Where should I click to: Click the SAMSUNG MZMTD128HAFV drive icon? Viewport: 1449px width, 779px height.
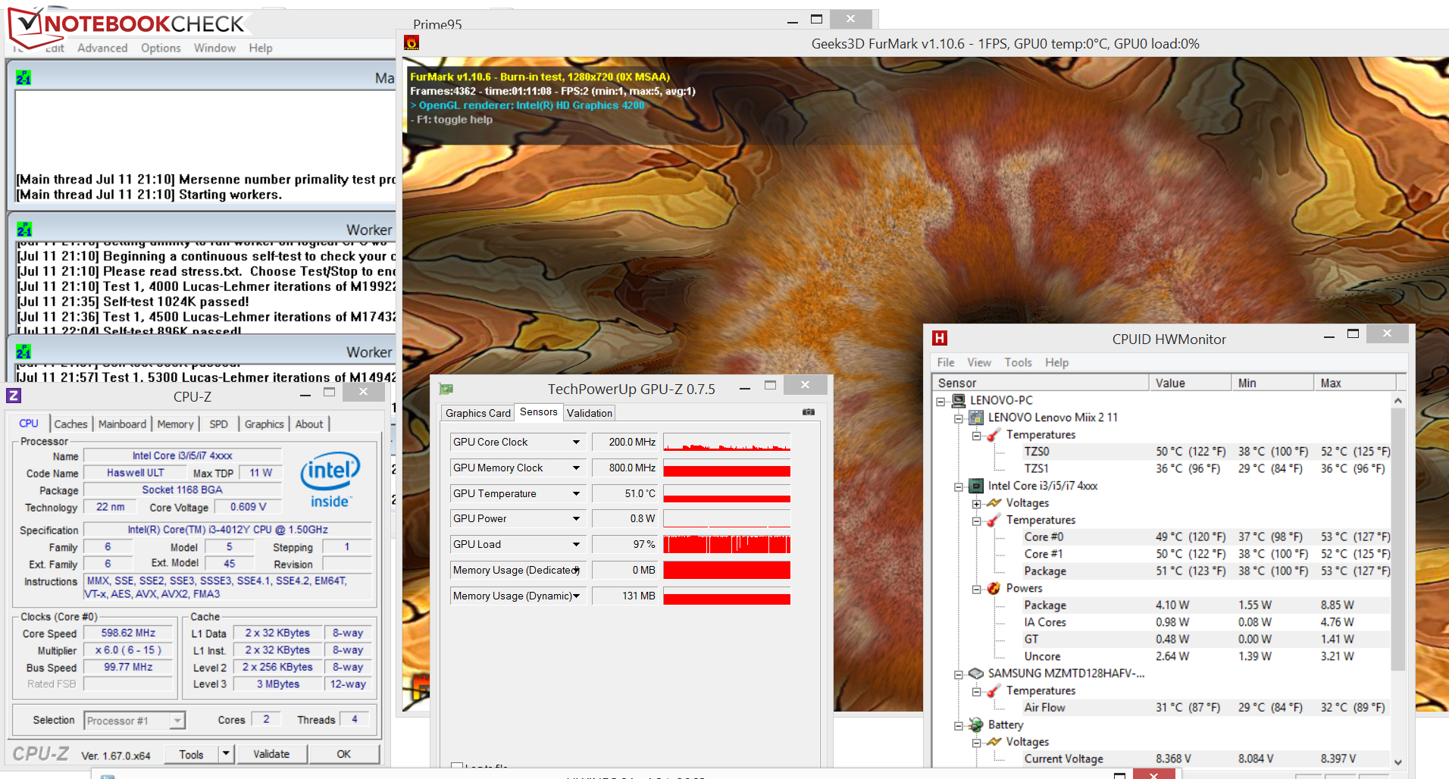point(976,673)
